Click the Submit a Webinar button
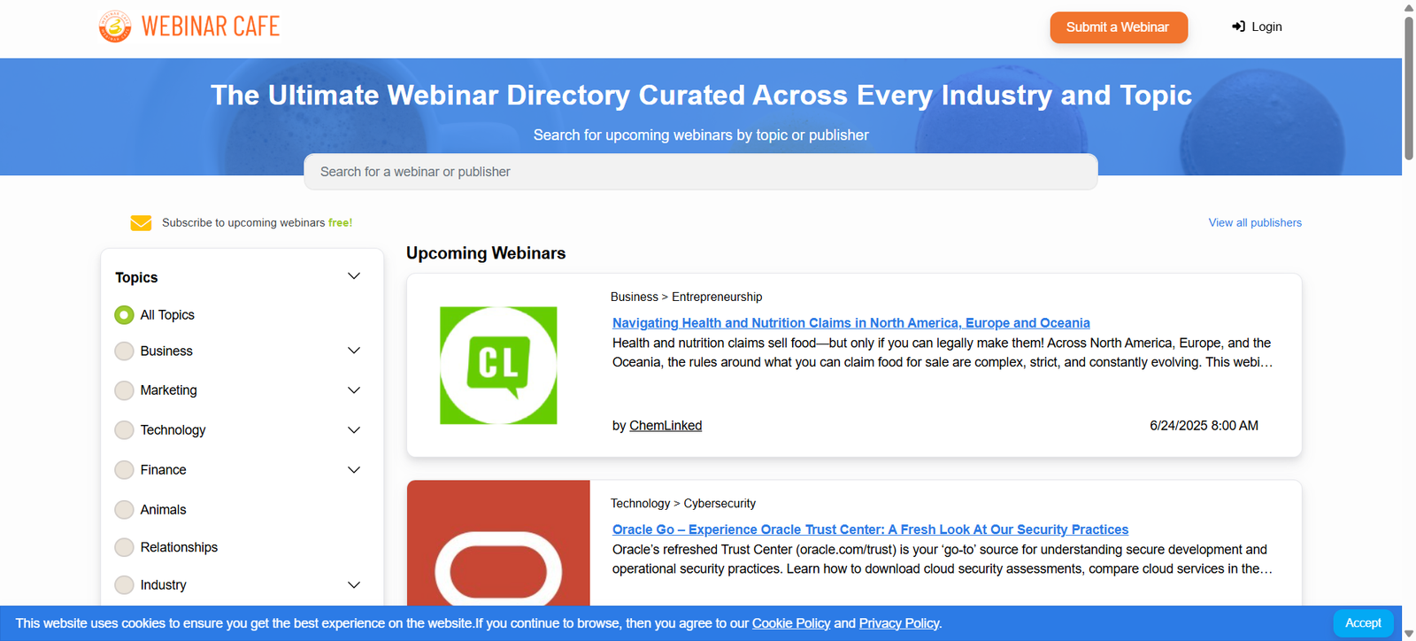Image resolution: width=1416 pixels, height=641 pixels. [x=1119, y=27]
